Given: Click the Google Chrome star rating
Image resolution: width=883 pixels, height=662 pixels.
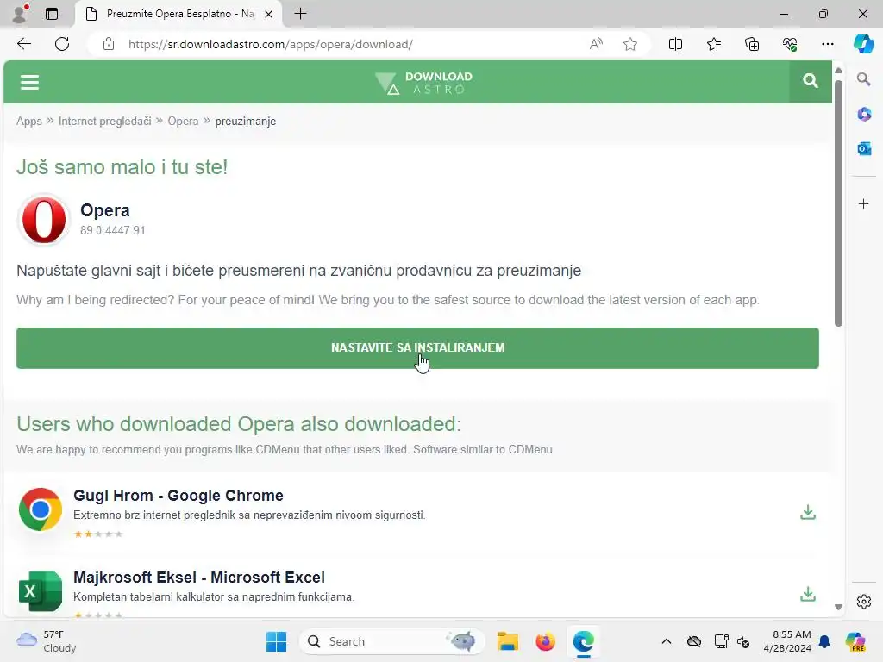Looking at the screenshot, I should tap(98, 534).
